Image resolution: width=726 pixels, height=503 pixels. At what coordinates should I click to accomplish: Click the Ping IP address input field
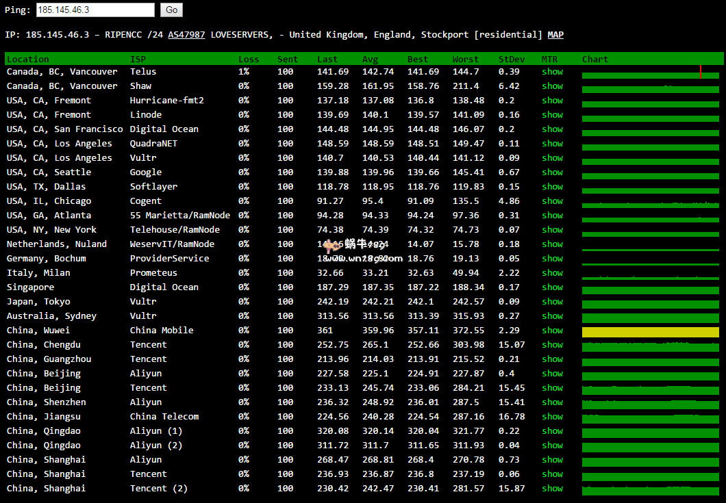click(95, 10)
